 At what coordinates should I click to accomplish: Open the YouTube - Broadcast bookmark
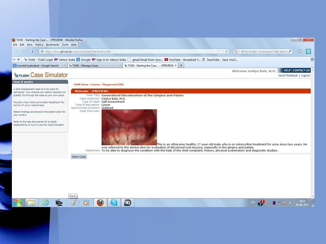(183, 60)
